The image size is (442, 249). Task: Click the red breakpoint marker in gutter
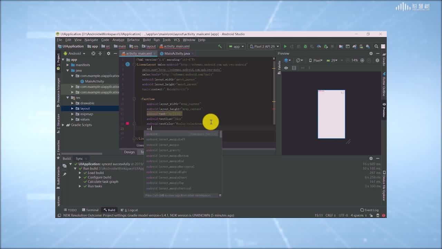coord(127,123)
